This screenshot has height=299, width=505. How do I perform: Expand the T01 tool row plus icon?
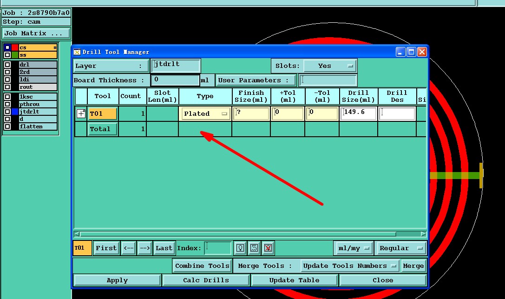point(81,113)
